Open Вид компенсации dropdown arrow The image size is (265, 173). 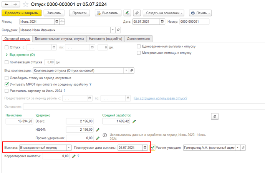126,70
